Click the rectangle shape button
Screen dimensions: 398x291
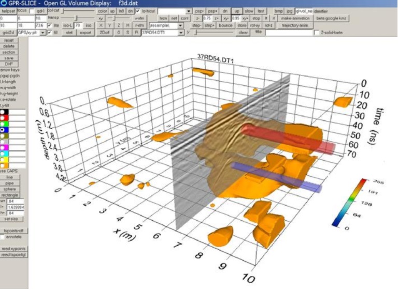click(10, 195)
